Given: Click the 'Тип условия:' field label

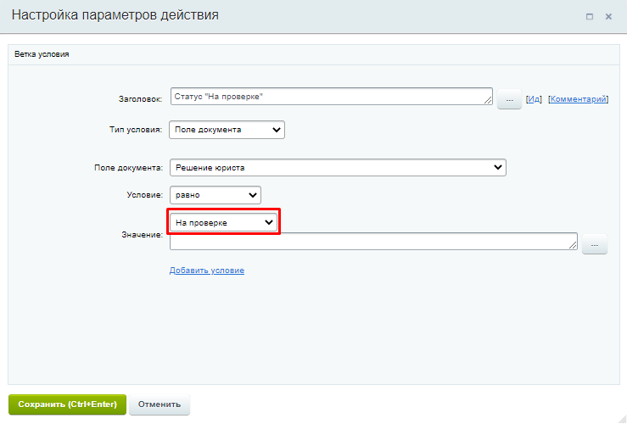Looking at the screenshot, I should [136, 130].
